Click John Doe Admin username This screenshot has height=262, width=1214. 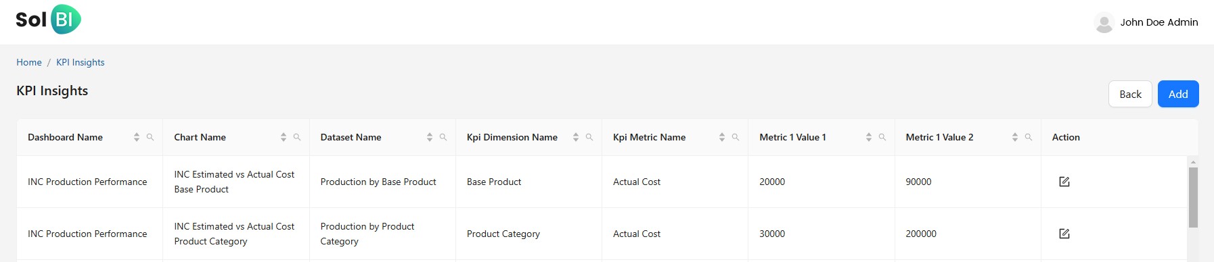1159,22
